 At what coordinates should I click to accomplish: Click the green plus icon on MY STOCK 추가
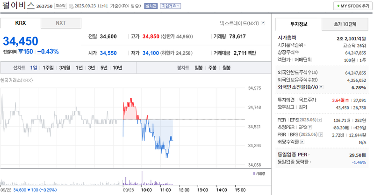[338, 6]
